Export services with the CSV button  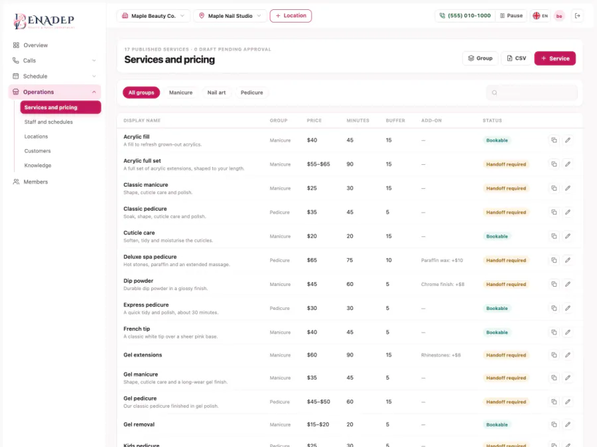point(516,58)
